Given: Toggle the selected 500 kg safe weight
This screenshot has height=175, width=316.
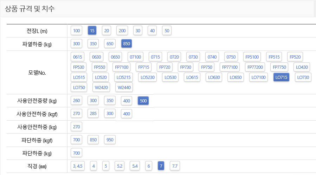Looking at the screenshot, I should [x=143, y=101].
